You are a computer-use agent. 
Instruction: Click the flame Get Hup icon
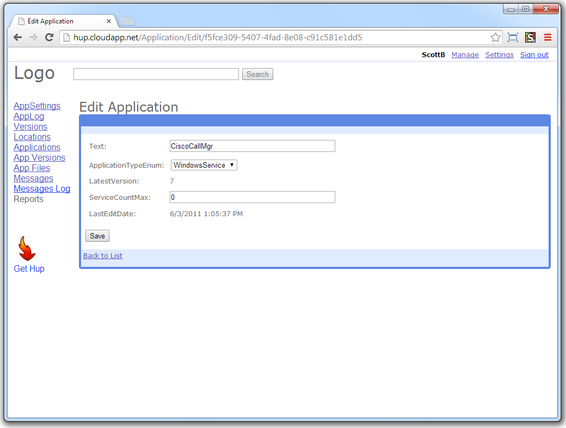coord(27,249)
